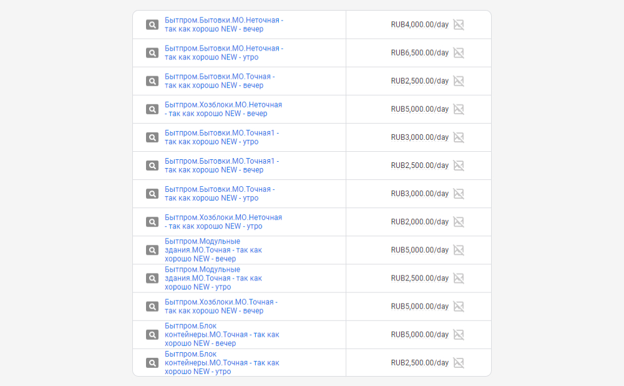Click budget icon in Бытовки.МО.Точная1 утро row
This screenshot has width=624, height=386.
[459, 137]
